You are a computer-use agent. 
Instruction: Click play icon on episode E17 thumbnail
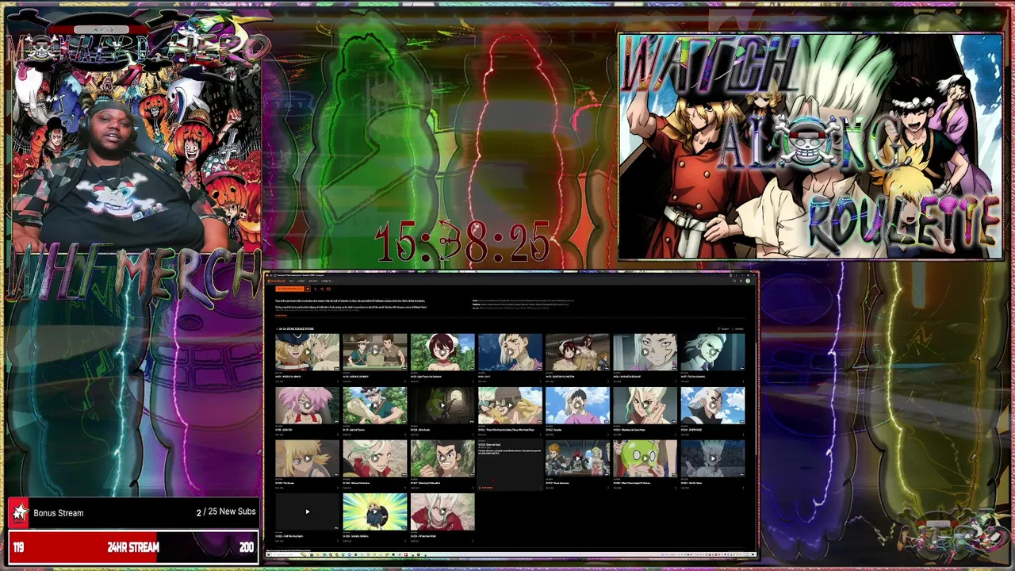pos(442,458)
